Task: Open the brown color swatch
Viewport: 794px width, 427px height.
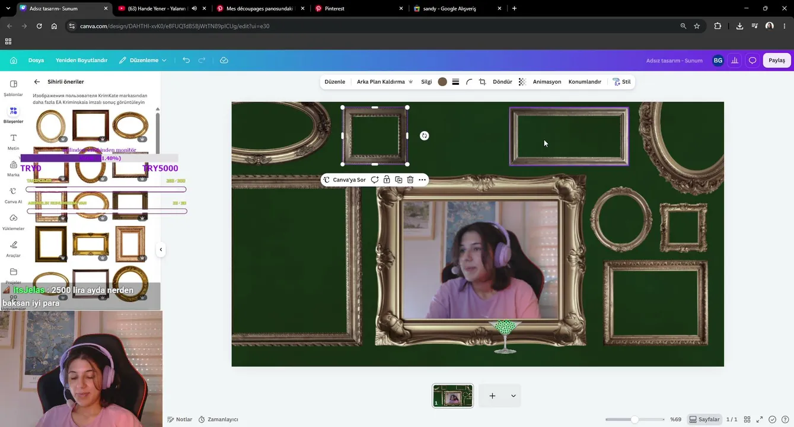Action: tap(442, 82)
